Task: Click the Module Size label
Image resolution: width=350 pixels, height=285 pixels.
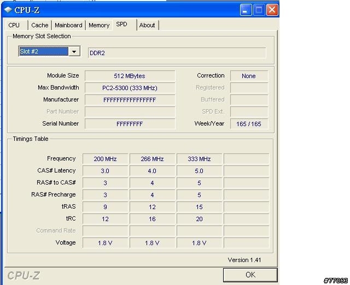Action: pyautogui.click(x=63, y=75)
